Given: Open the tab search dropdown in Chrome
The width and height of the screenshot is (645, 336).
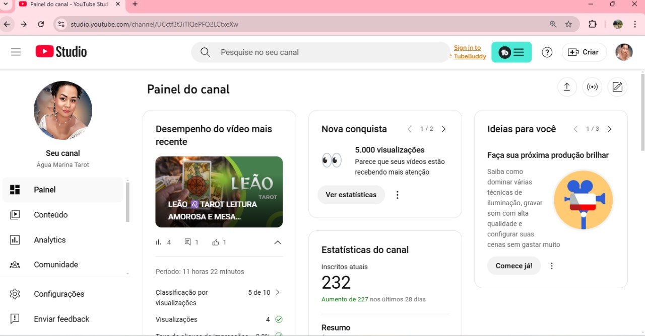Looking at the screenshot, I should point(5,4).
